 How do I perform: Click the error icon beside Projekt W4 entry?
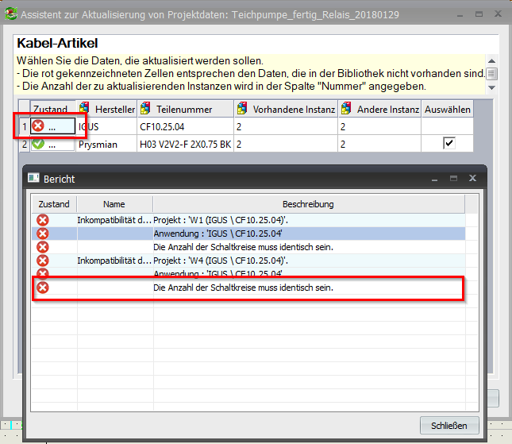coord(43,261)
